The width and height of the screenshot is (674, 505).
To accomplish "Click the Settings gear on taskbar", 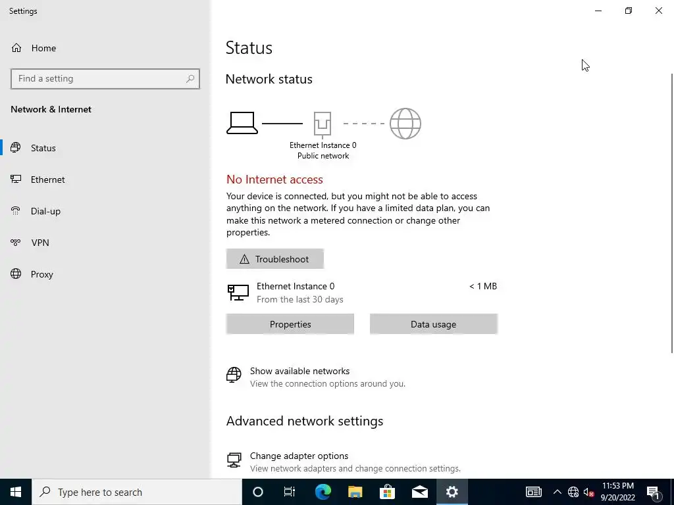I will 452,492.
